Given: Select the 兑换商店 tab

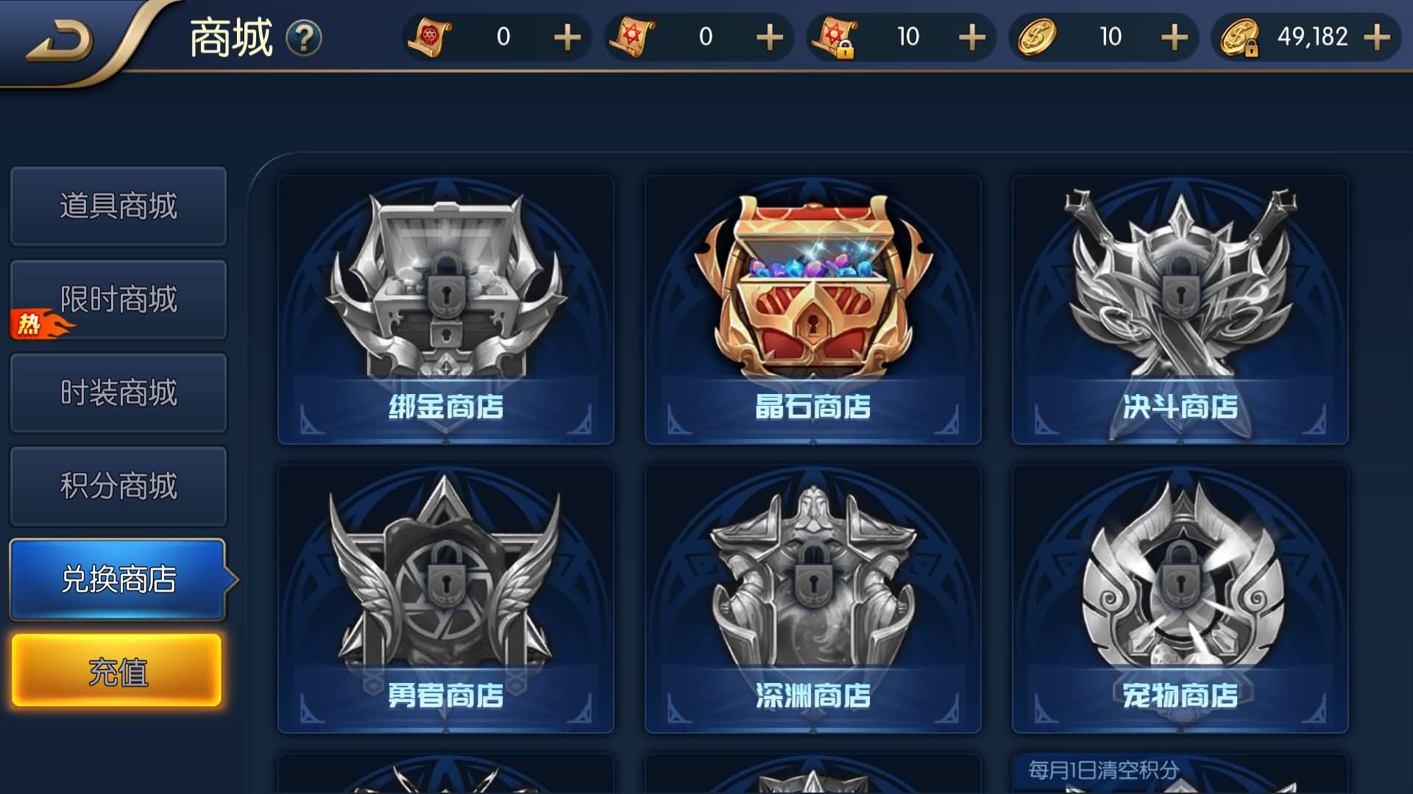Looking at the screenshot, I should click(x=118, y=579).
